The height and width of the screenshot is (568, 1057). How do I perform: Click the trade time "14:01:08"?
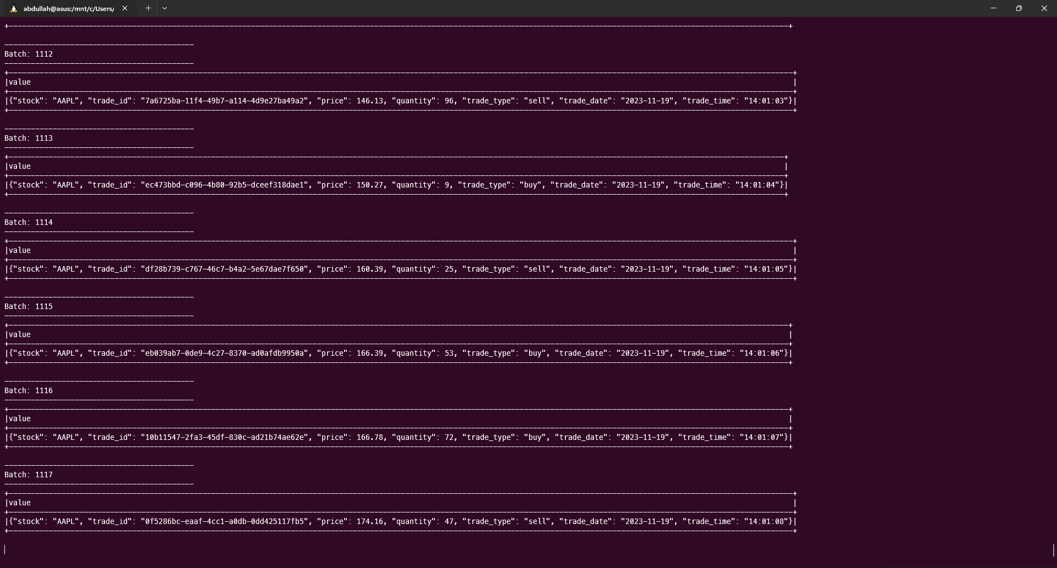[766, 521]
